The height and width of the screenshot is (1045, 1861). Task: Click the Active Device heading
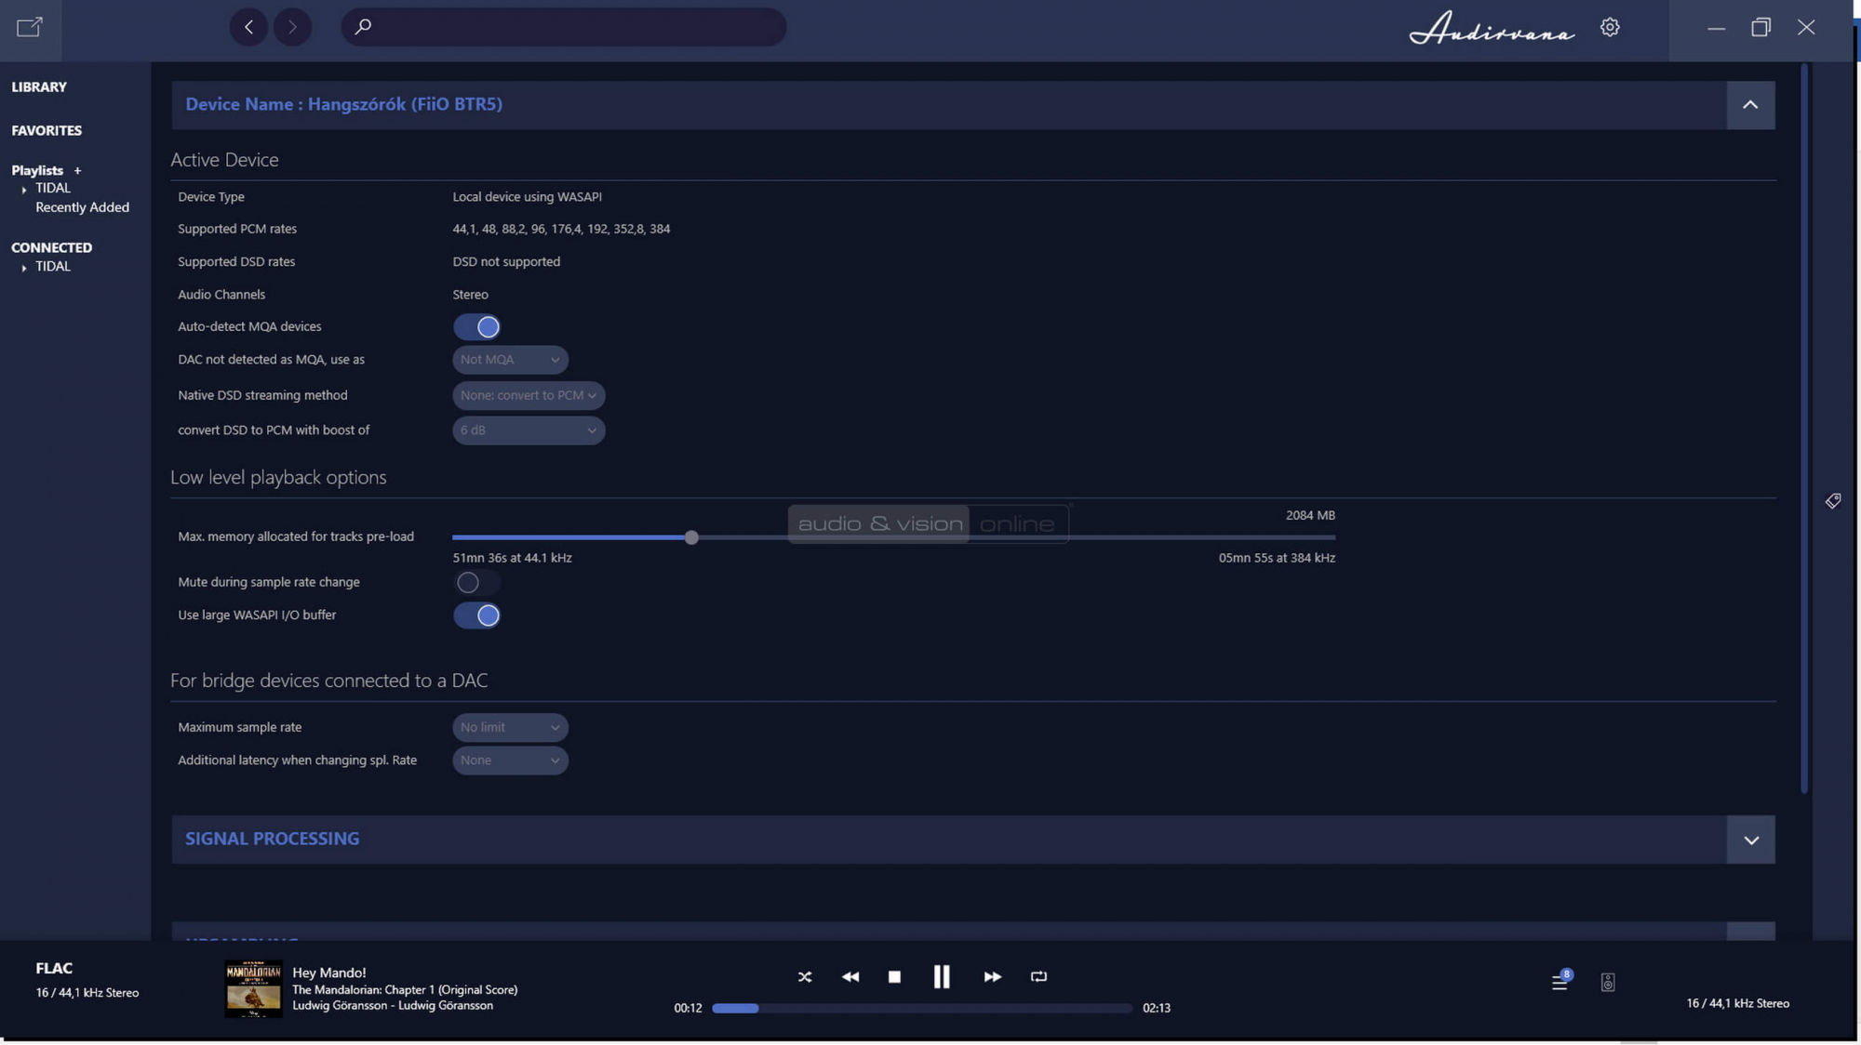(224, 160)
